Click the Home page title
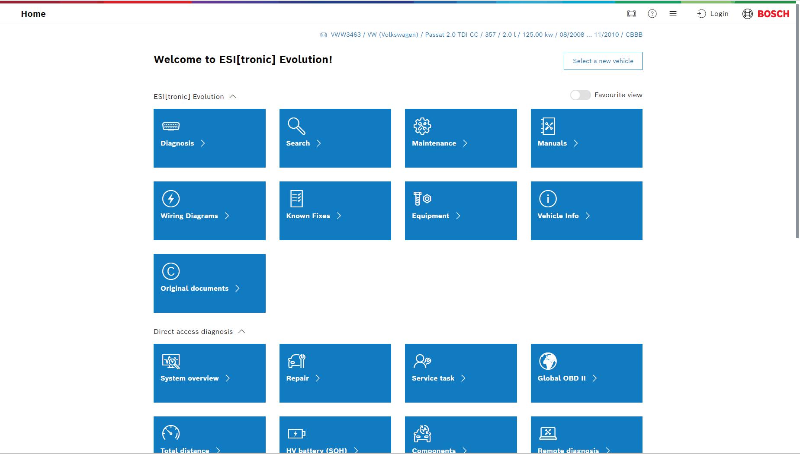 [x=33, y=14]
